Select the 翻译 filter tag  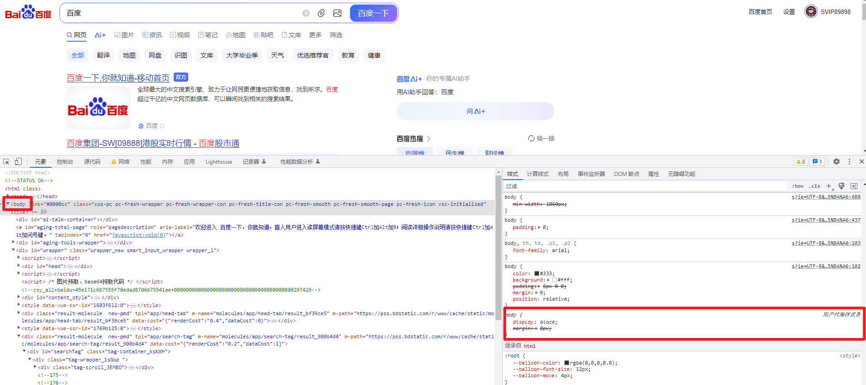(x=103, y=55)
